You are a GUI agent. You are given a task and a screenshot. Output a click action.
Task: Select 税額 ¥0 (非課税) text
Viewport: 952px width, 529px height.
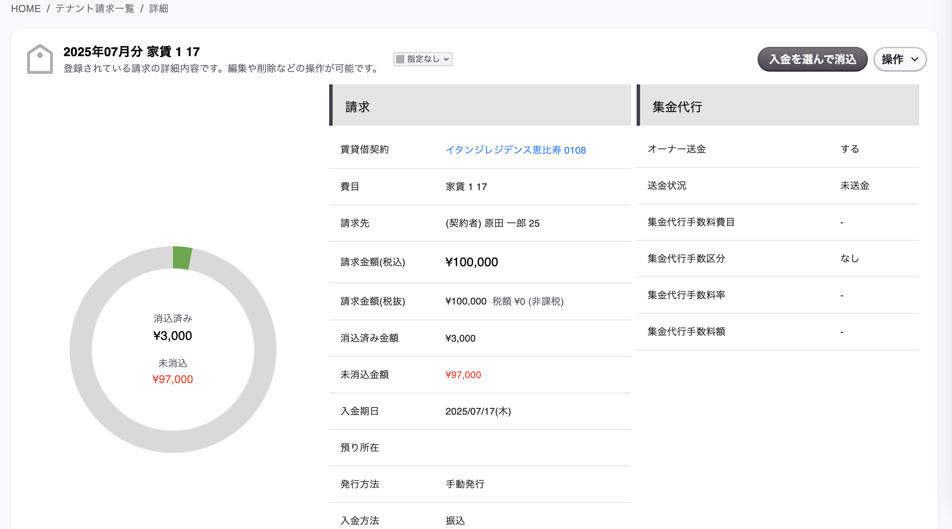pyautogui.click(x=528, y=301)
